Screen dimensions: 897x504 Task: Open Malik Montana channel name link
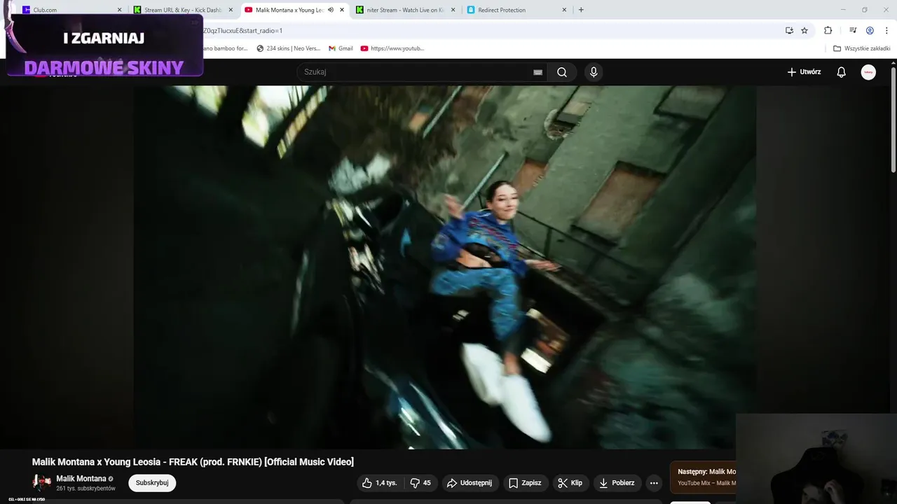81,479
